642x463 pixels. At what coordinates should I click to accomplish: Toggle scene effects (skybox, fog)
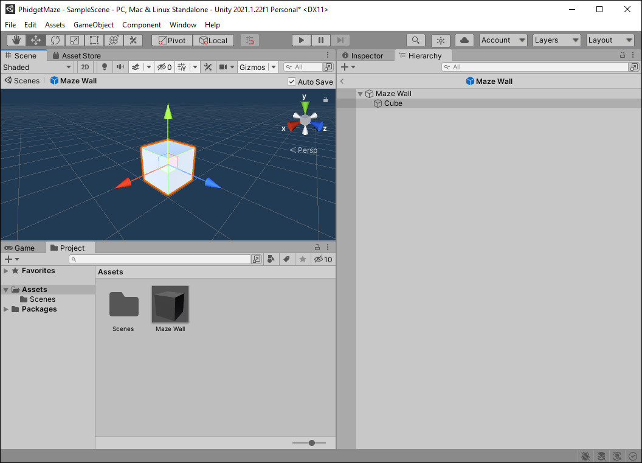click(x=136, y=67)
